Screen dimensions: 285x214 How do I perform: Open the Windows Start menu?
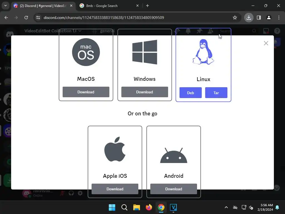(x=112, y=207)
